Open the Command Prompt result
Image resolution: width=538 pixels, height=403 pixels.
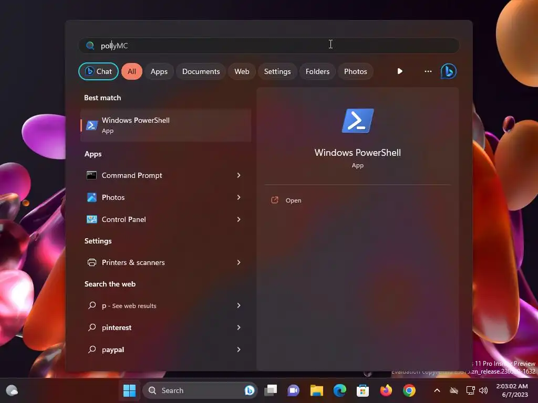click(x=165, y=175)
